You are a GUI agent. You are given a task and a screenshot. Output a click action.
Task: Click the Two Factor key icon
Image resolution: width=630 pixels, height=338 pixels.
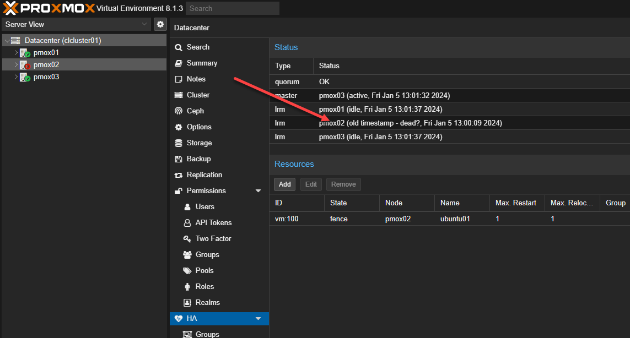186,239
